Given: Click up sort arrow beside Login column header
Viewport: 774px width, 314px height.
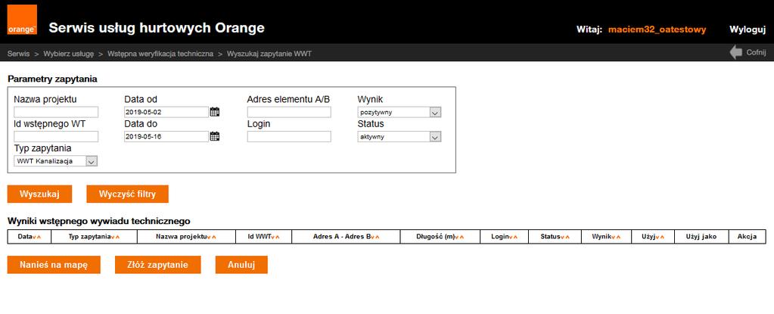Looking at the screenshot, I should 515,237.
